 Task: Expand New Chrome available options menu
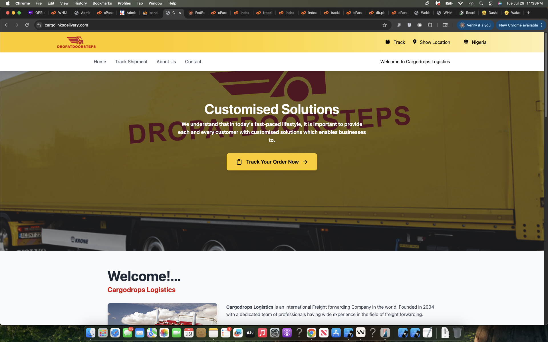pos(542,25)
